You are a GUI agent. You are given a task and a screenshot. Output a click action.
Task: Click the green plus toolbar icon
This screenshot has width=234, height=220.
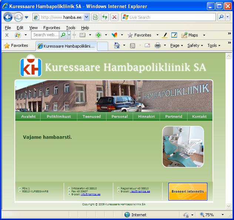(98, 35)
